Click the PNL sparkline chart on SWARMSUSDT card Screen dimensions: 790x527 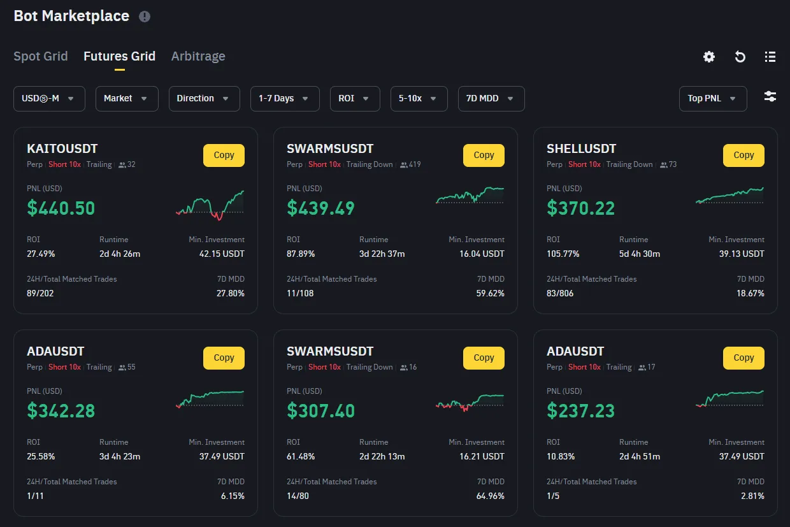(470, 196)
